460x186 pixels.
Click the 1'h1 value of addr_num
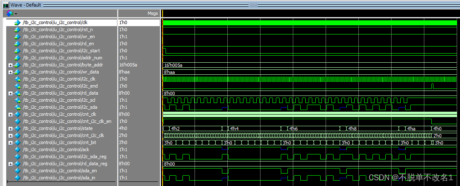pos(124,58)
